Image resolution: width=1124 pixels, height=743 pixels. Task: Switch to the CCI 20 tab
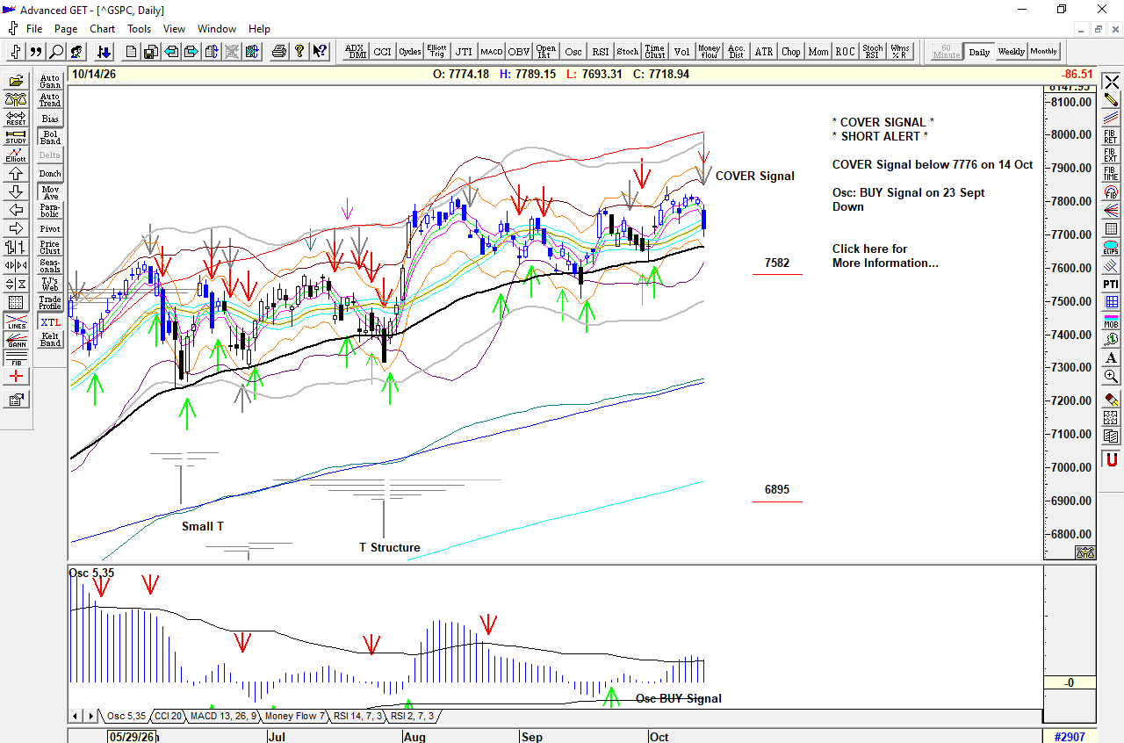pos(169,716)
